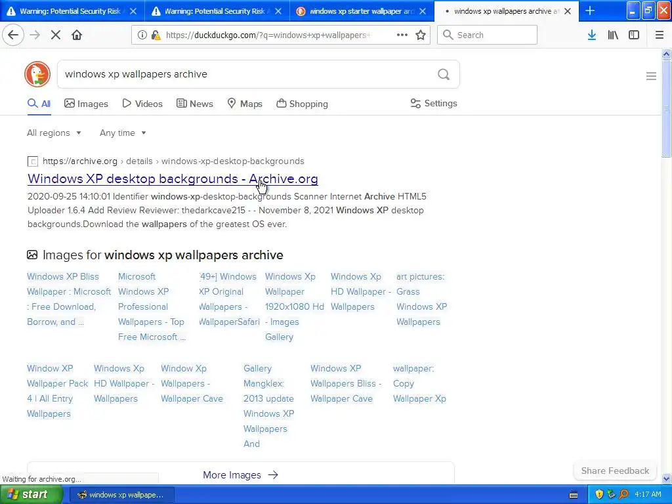Screen dimensions: 672x504
Task: Open the Library bookshelf icon
Action: (x=613, y=35)
